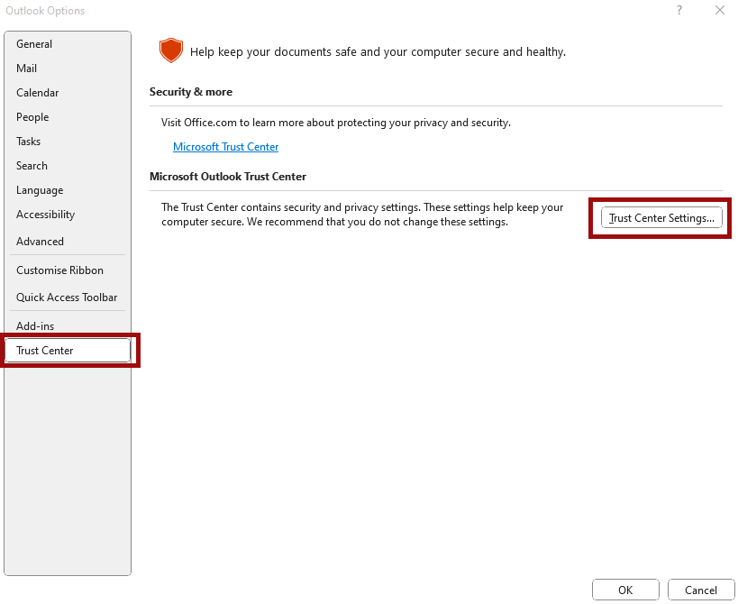Image resolution: width=738 pixels, height=604 pixels.
Task: Confirm with the OK button
Action: point(625,590)
